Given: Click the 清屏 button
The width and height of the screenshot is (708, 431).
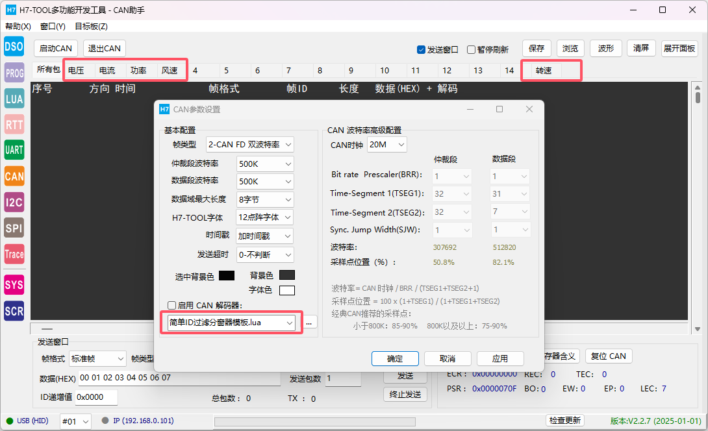Looking at the screenshot, I should [x=640, y=48].
